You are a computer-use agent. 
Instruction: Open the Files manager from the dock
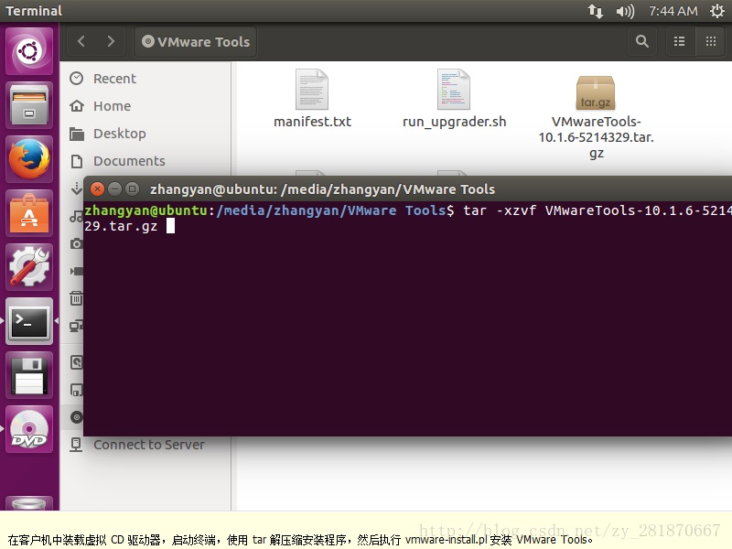pyautogui.click(x=29, y=105)
